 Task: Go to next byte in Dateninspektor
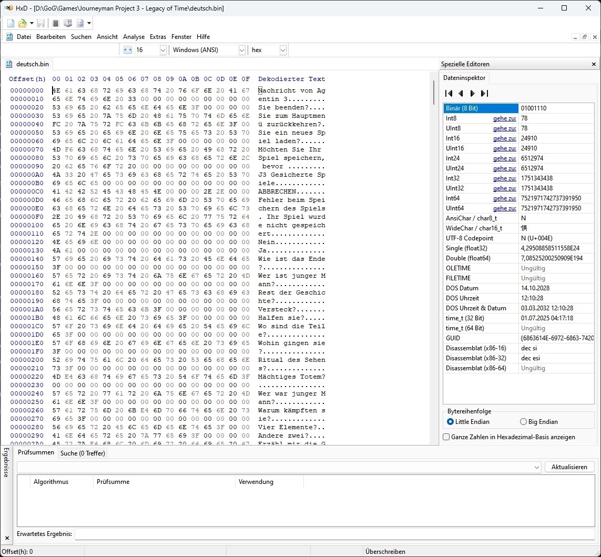click(x=473, y=93)
